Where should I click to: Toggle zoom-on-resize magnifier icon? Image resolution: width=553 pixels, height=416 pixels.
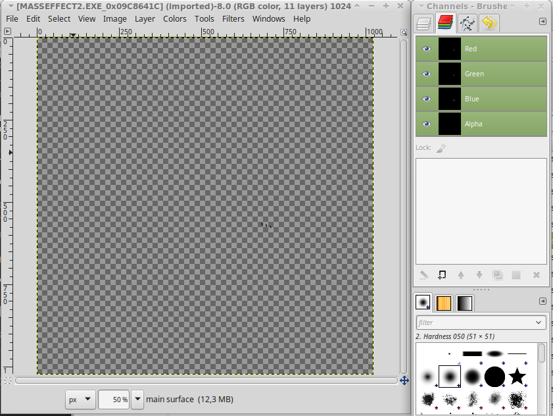coord(404,32)
